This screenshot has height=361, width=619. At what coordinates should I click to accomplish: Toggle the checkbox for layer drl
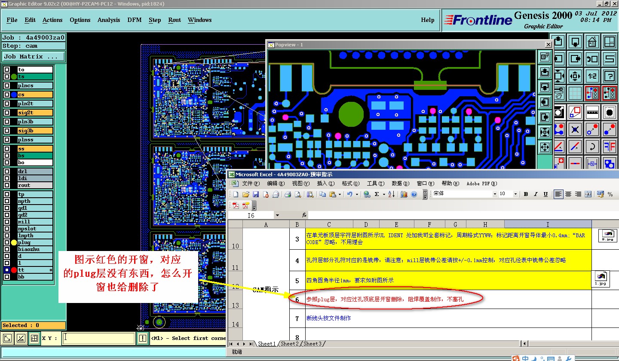pos(7,171)
